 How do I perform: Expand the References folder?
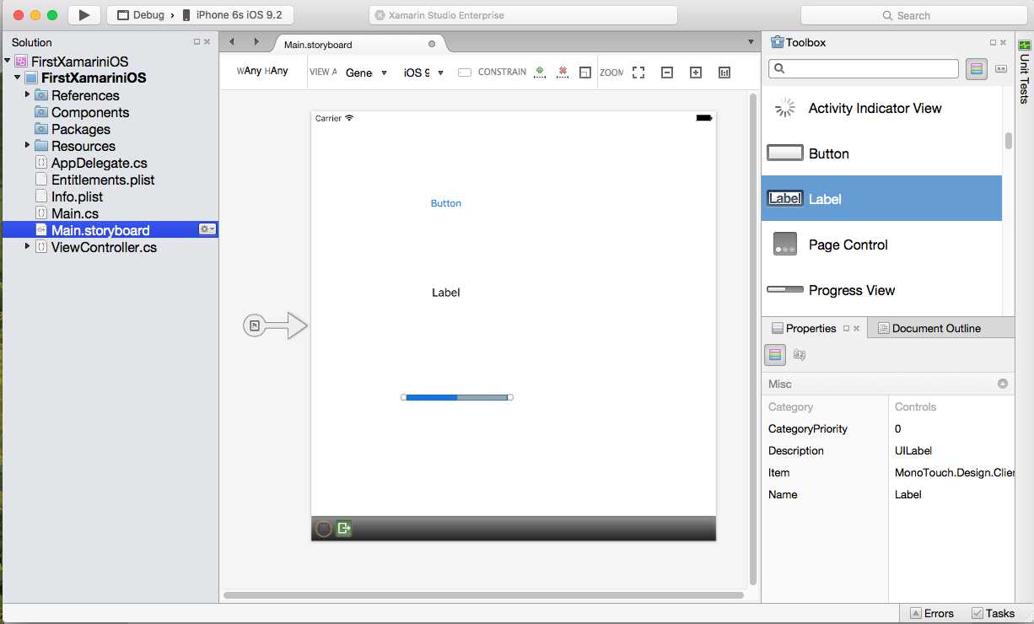[x=27, y=94]
